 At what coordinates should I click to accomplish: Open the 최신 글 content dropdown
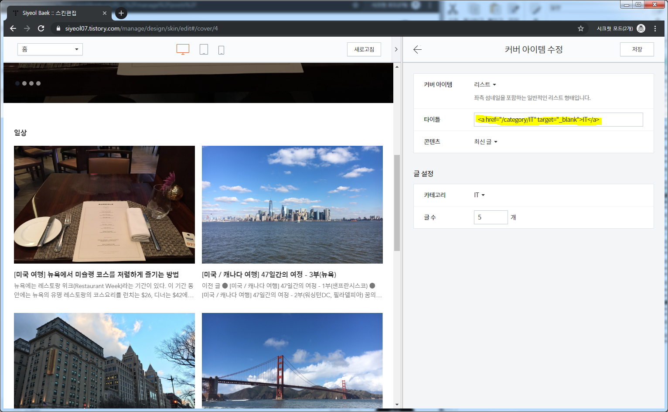pos(486,141)
